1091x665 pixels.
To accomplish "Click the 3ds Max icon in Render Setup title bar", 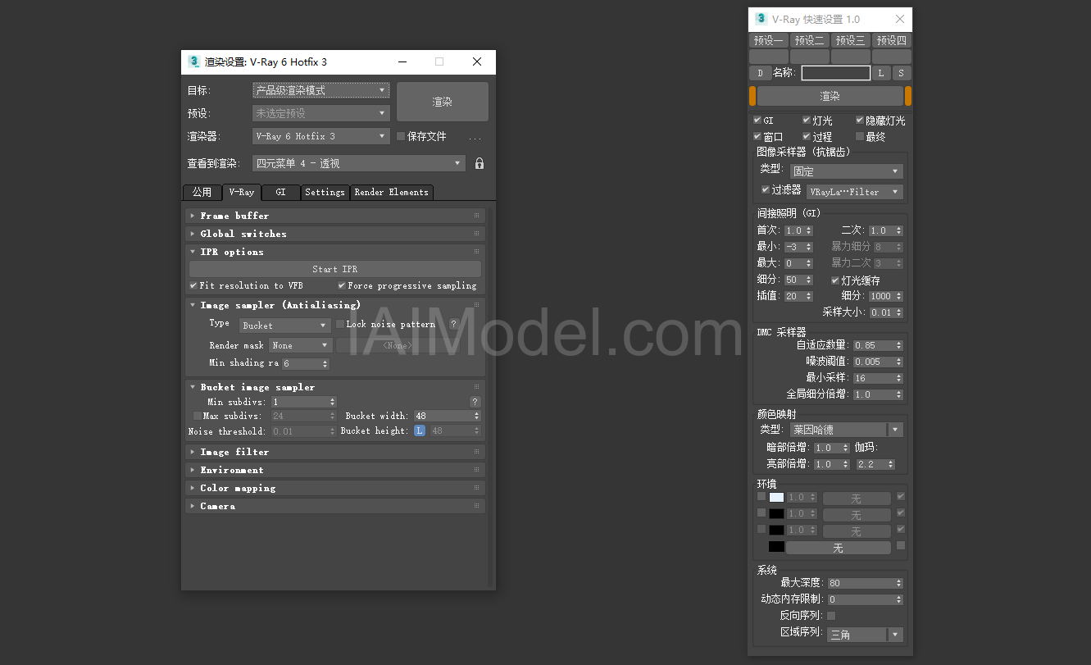I will (x=194, y=61).
